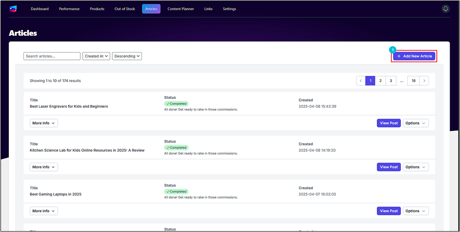Open Options for Kitchen Science Lab article
This screenshot has width=460, height=232.
click(x=416, y=167)
